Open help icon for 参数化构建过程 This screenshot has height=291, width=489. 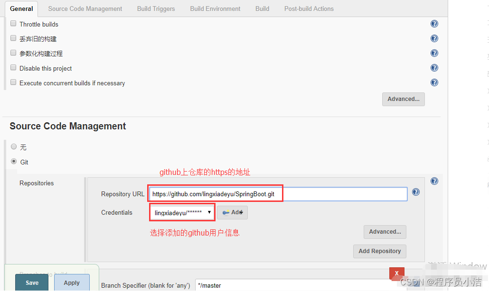(x=434, y=53)
